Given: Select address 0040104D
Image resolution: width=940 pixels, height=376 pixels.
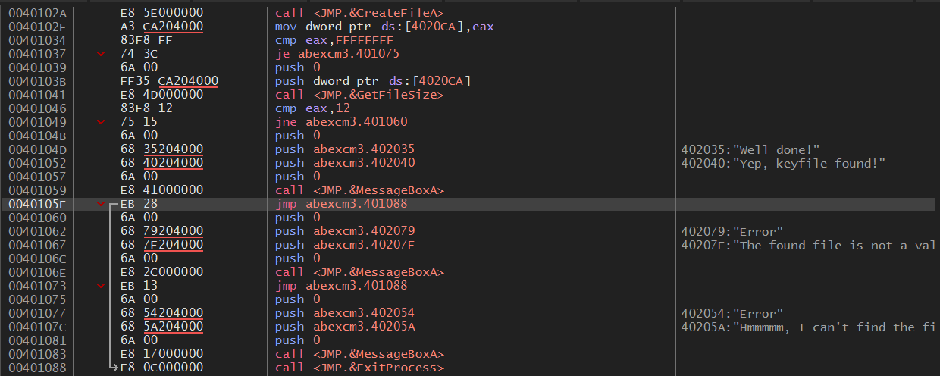Looking at the screenshot, I should (37, 149).
